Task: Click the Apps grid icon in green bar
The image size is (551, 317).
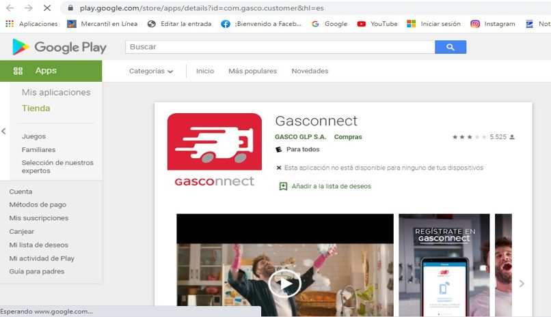Action: (x=18, y=71)
